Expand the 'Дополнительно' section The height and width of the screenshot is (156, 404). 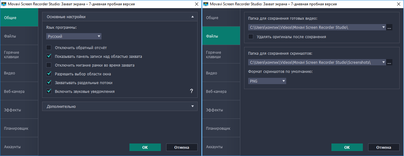pyautogui.click(x=120, y=106)
